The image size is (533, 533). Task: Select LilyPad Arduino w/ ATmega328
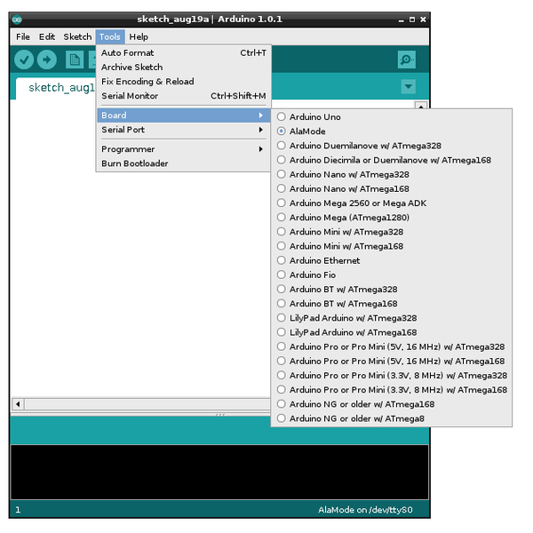tap(391, 318)
